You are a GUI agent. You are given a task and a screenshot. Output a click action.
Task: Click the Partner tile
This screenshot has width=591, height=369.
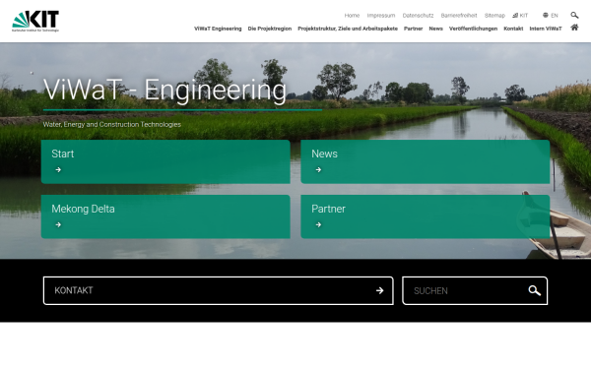426,216
